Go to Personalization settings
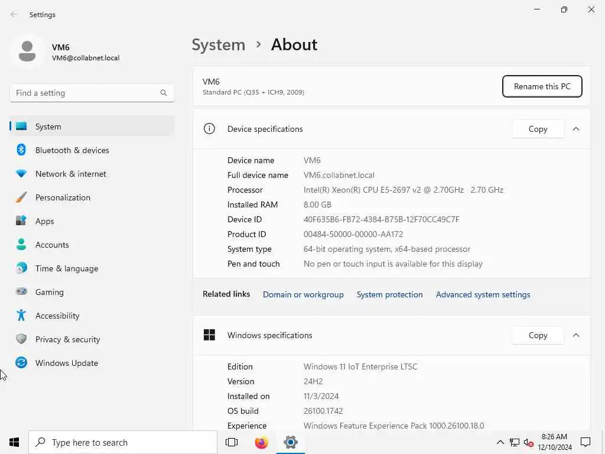This screenshot has width=605, height=454. click(92, 197)
